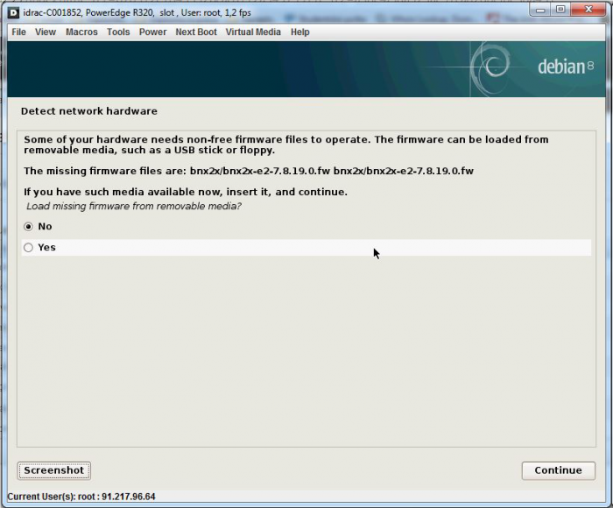The image size is (613, 508).
Task: Click the missing firmware files line
Action: 249,171
